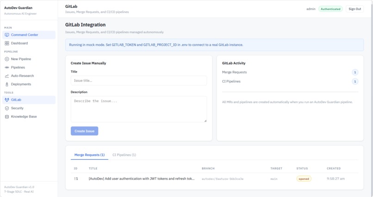Click the Deployments rocket icon

coord(7,84)
